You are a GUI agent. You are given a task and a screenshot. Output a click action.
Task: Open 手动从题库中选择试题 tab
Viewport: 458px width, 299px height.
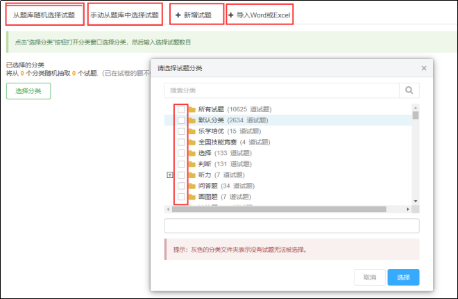[x=125, y=15]
